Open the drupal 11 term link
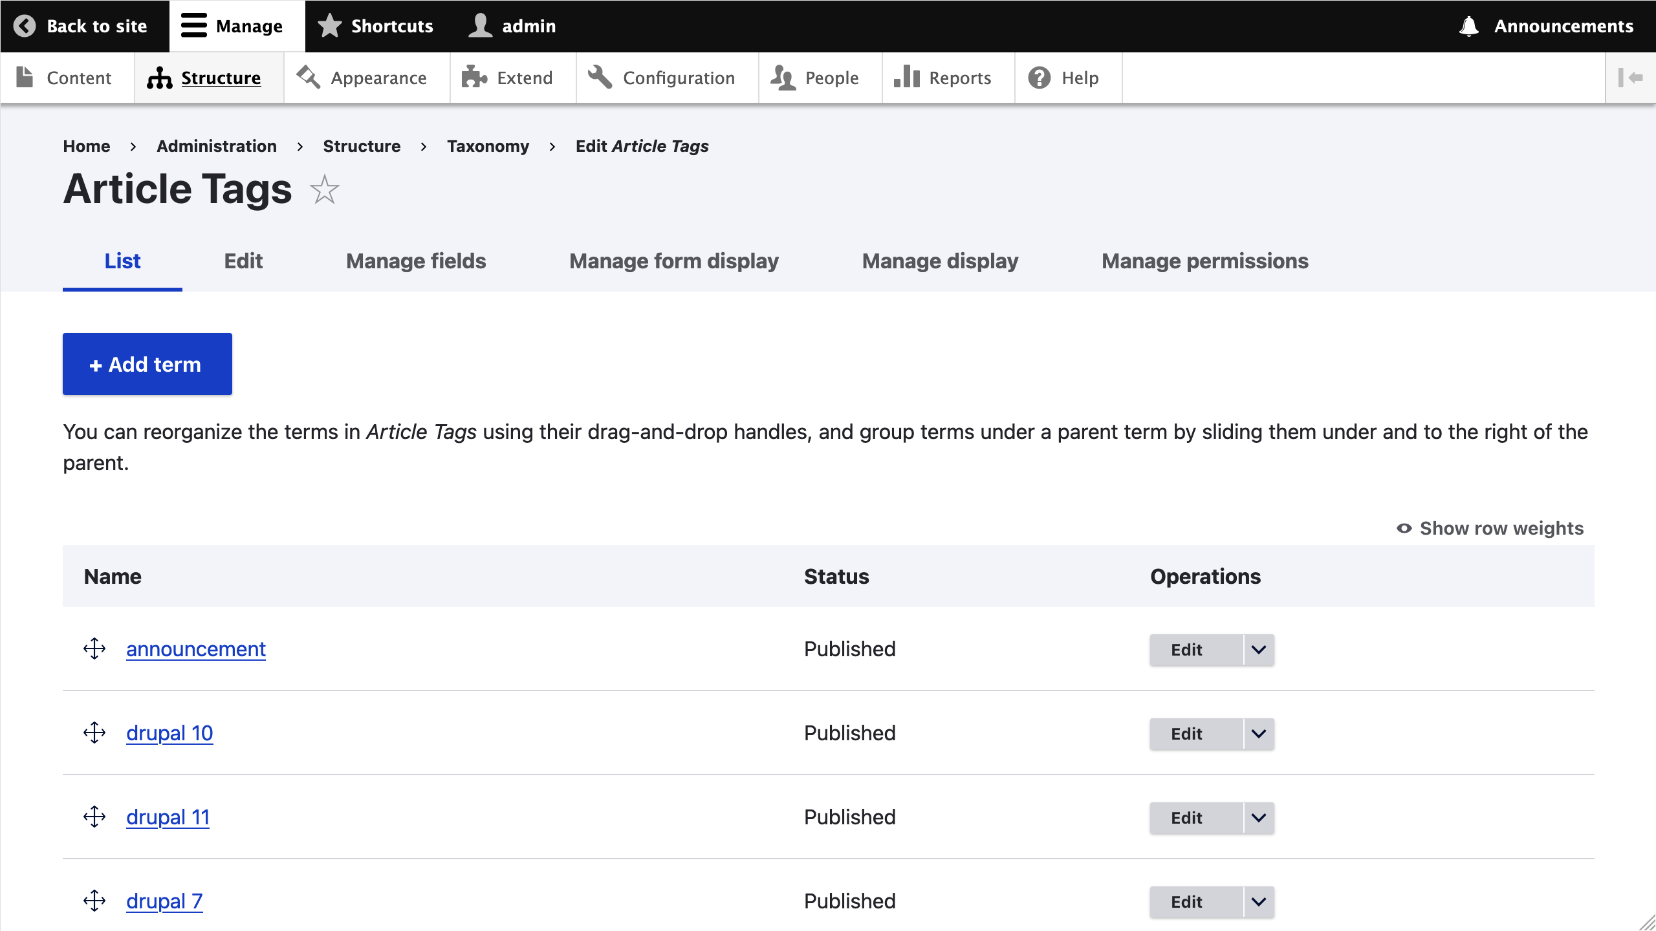 168,817
